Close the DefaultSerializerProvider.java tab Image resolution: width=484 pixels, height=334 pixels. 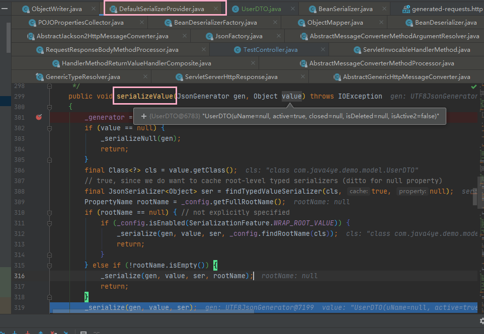[216, 9]
